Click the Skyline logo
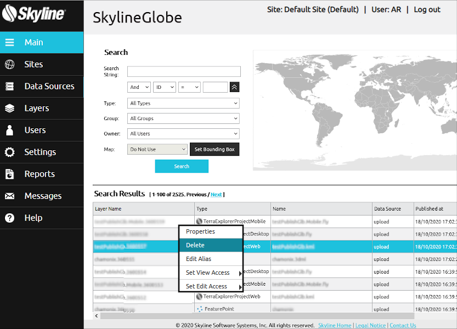This screenshot has height=329, width=457. coord(34,13)
